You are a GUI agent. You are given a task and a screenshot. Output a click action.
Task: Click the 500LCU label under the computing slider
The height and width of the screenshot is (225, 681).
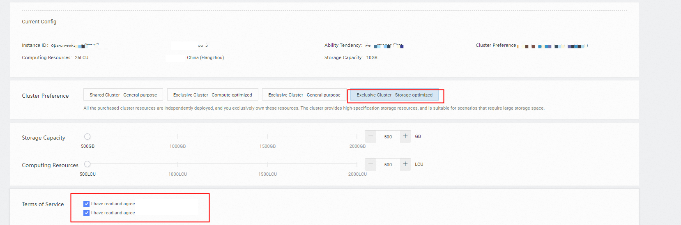coord(87,174)
